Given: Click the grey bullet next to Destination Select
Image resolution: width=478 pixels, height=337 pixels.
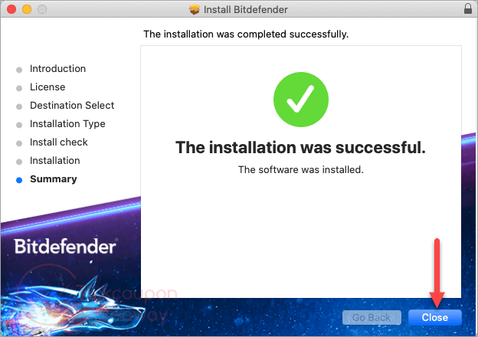Looking at the screenshot, I should pos(19,106).
